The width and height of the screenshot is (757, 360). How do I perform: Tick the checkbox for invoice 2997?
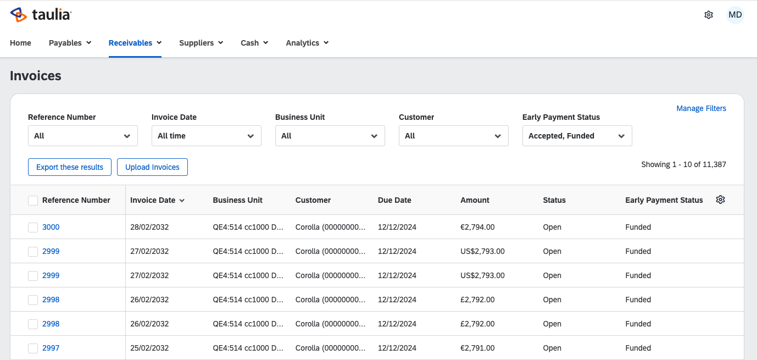pyautogui.click(x=33, y=348)
